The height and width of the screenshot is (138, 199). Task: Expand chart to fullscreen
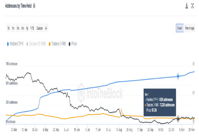193,6
